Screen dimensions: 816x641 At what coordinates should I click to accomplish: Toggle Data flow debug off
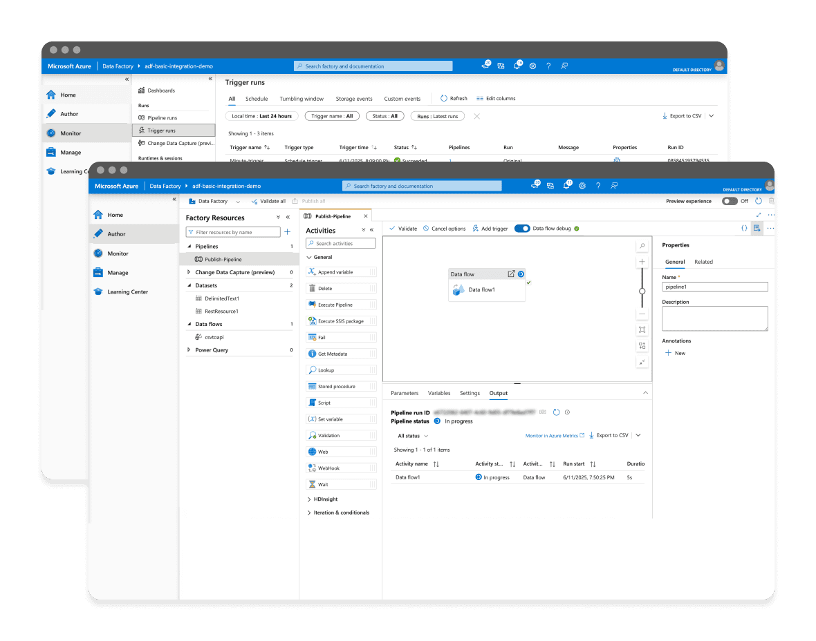(x=522, y=228)
